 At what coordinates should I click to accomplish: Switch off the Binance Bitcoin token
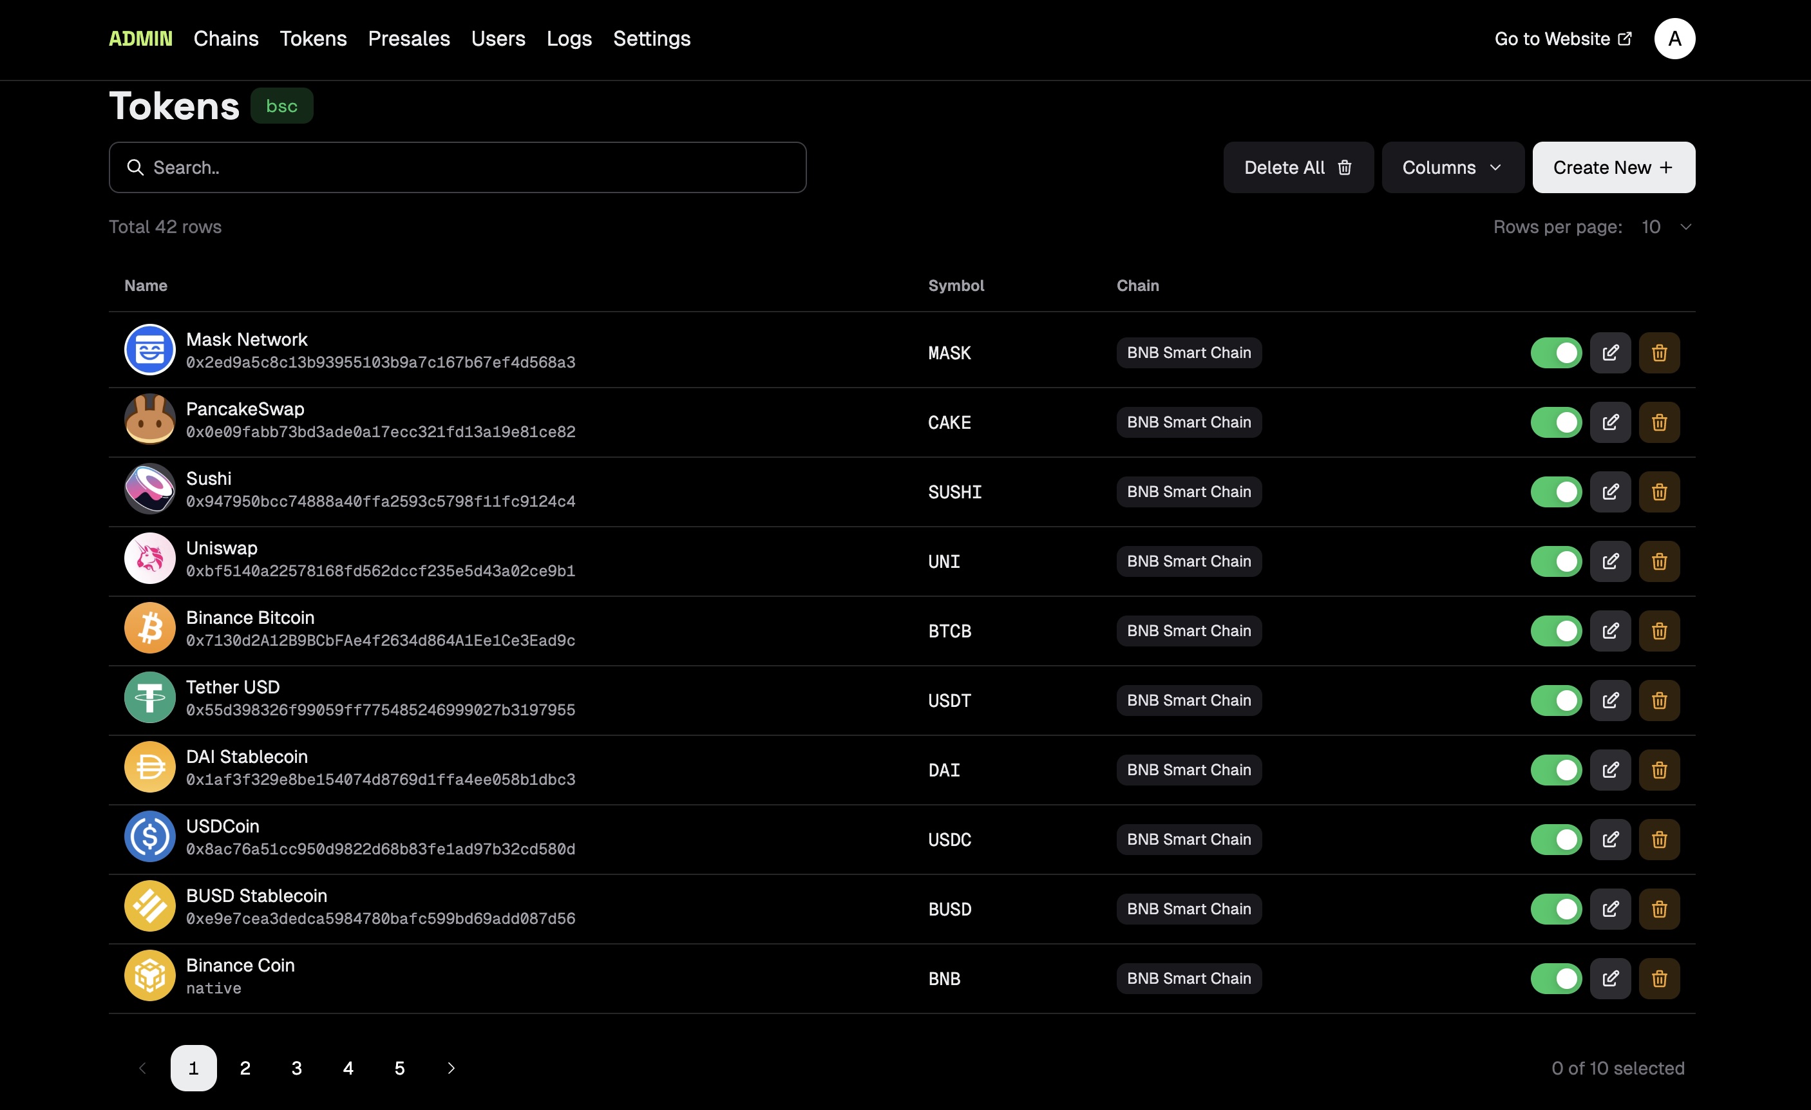(x=1556, y=631)
